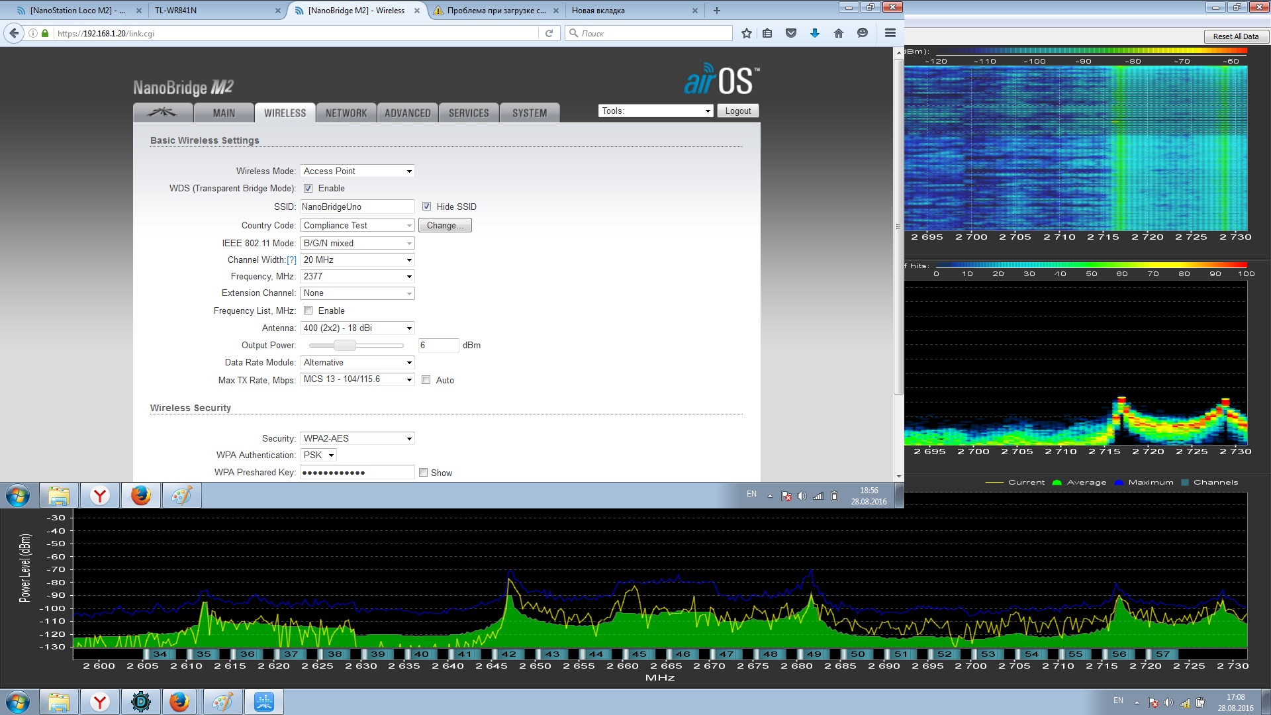The image size is (1271, 715).
Task: Click the Output Power slider handle
Action: click(x=345, y=345)
